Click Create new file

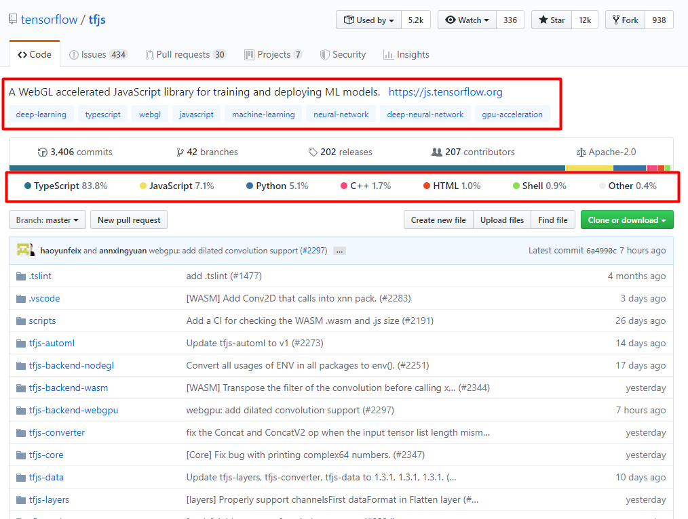pyautogui.click(x=438, y=220)
